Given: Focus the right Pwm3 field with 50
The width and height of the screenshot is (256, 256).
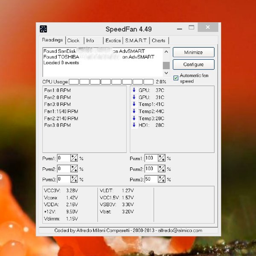Looking at the screenshot, I should pos(151,180).
